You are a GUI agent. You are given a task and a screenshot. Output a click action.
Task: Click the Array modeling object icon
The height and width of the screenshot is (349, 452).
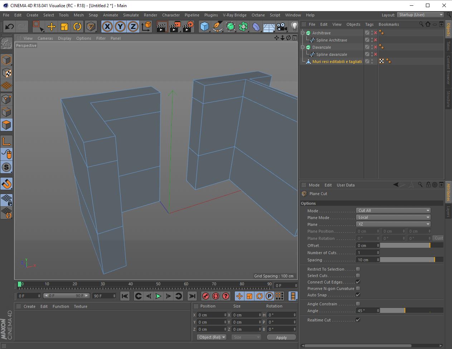[243, 26]
